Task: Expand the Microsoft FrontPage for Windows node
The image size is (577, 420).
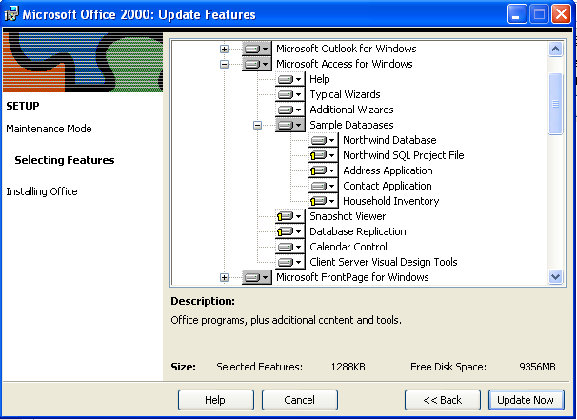Action: point(224,277)
